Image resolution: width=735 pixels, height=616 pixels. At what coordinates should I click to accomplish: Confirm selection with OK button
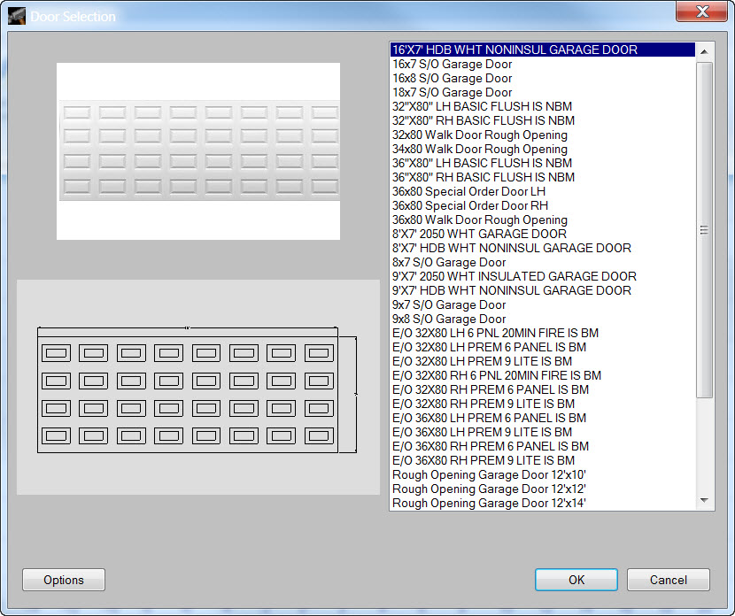tap(576, 580)
